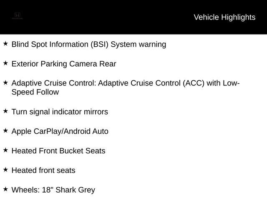Select the Vehicle Highlights heading
267x200 pixels.
[224, 17]
